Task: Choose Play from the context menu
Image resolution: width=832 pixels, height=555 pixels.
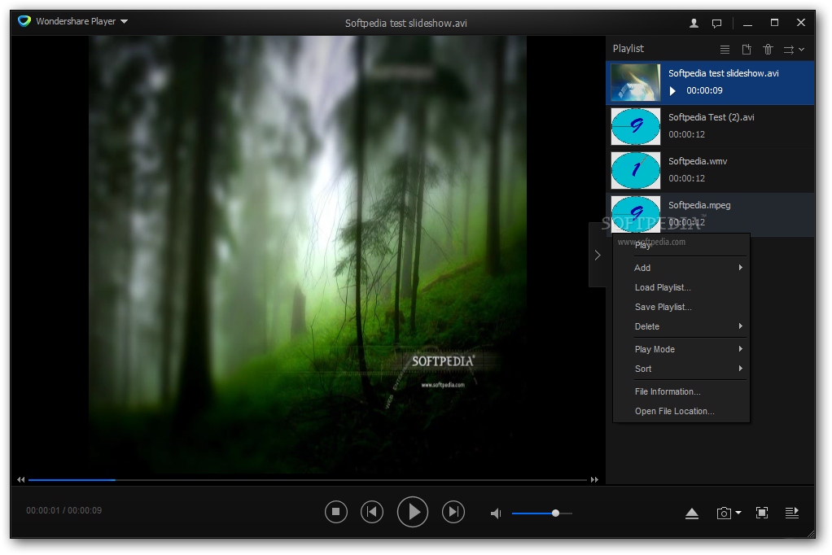Action: click(x=681, y=245)
